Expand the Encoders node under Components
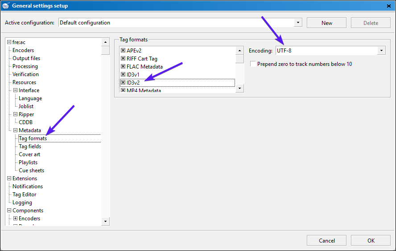Screen dimensions: 396x251 [16, 218]
